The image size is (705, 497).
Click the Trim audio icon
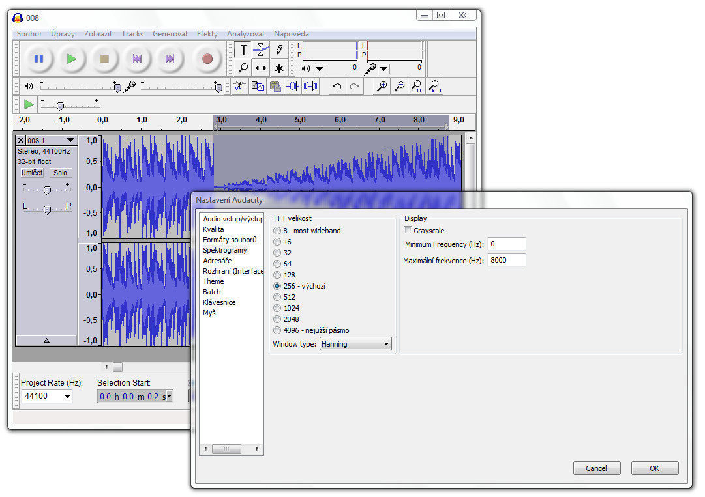(x=293, y=86)
